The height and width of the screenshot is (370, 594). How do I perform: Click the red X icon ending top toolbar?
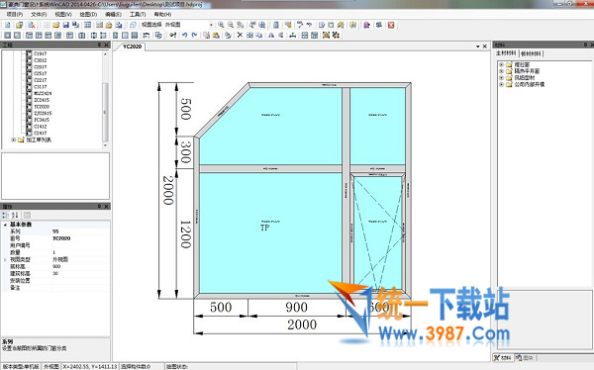(x=391, y=25)
